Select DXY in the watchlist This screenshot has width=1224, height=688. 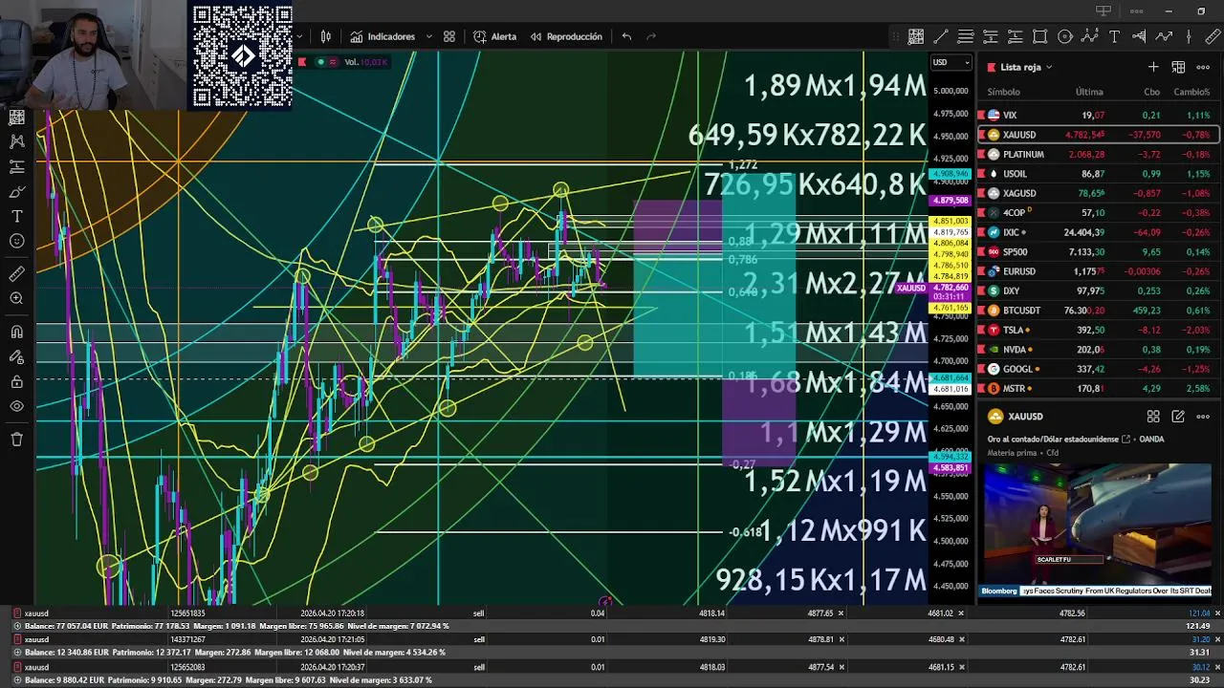(x=1098, y=290)
